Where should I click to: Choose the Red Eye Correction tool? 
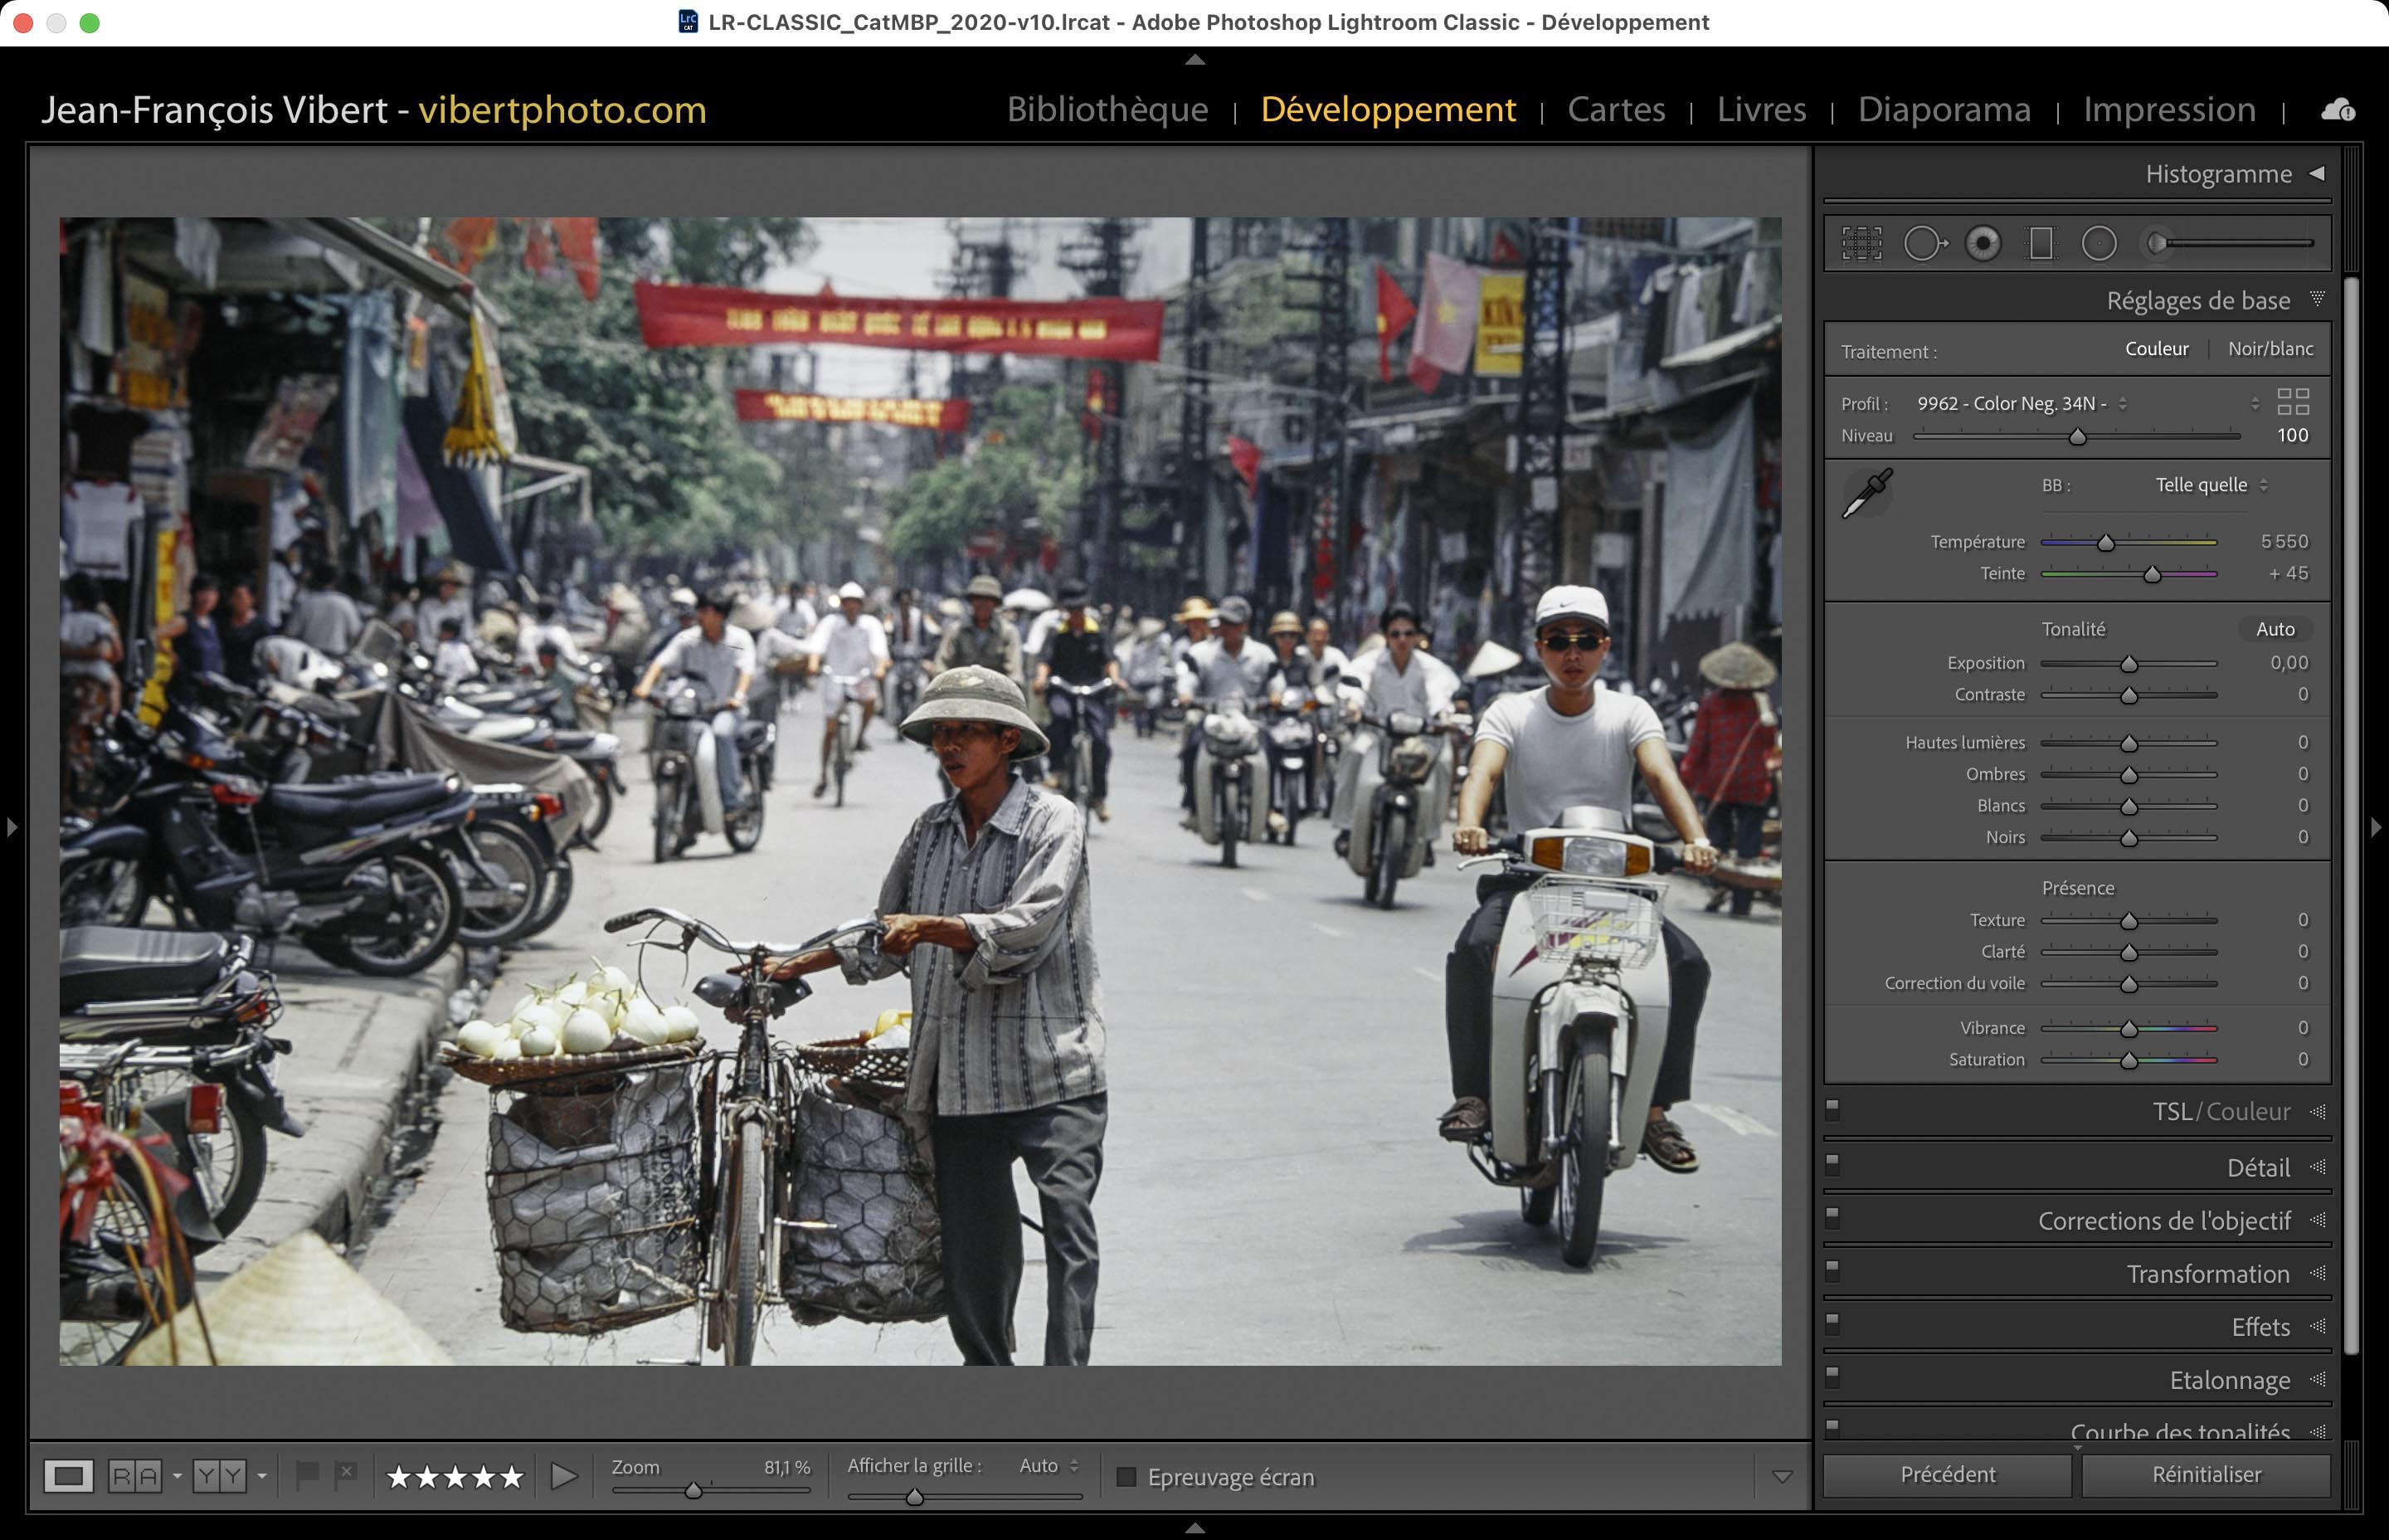coord(1983,243)
